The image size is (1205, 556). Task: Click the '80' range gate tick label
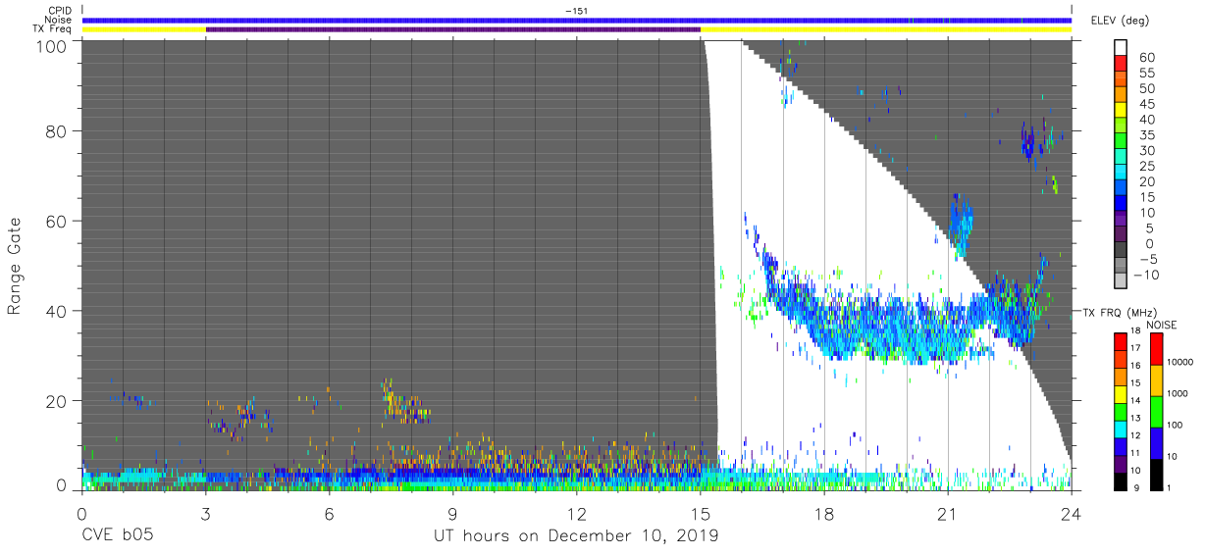[x=57, y=131]
